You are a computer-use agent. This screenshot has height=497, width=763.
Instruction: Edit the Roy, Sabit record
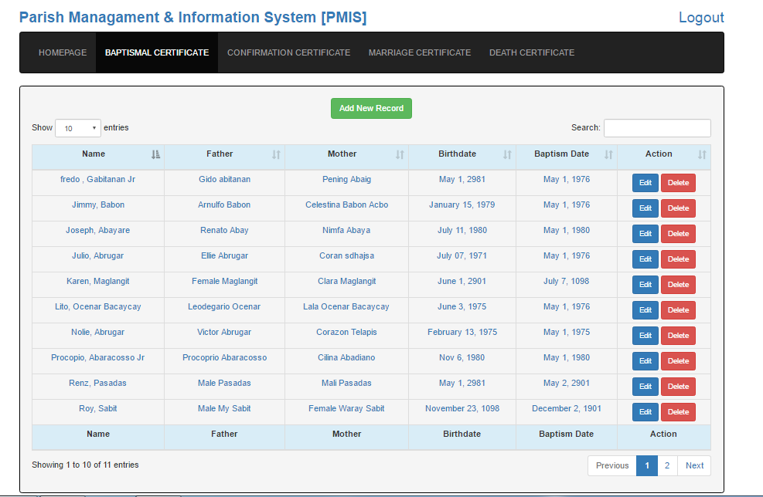point(645,412)
